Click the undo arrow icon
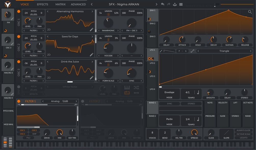The width and height of the screenshot is (256, 150). click(x=163, y=4)
